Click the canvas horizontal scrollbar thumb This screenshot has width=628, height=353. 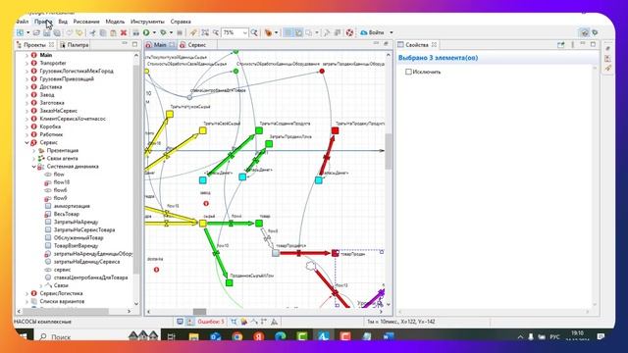(x=199, y=312)
